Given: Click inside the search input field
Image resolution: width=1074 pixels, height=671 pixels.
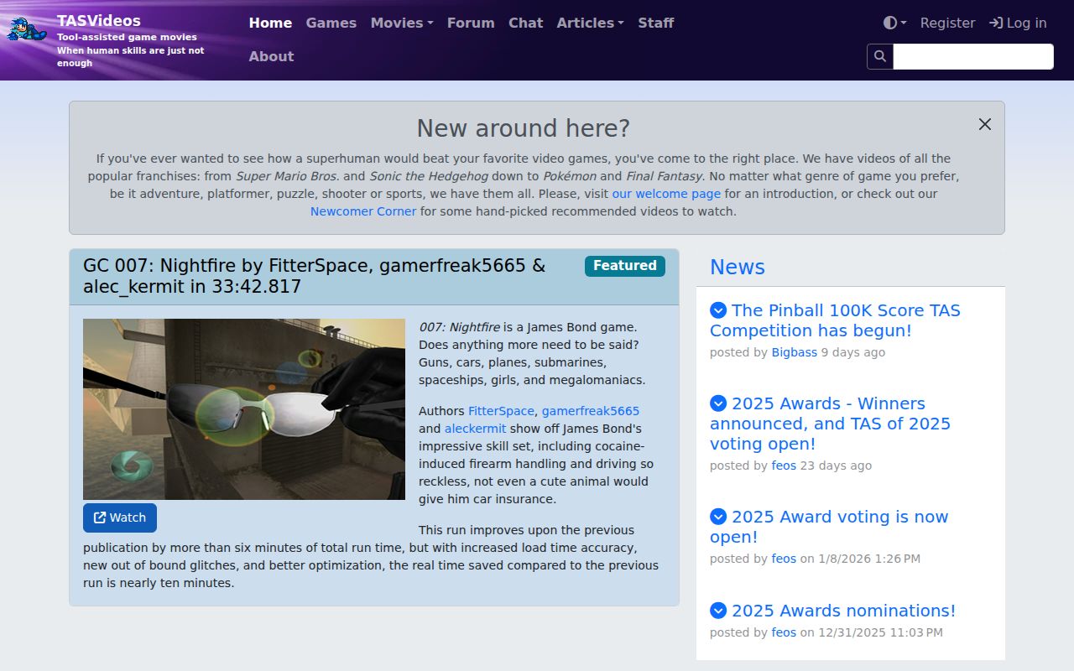Looking at the screenshot, I should point(973,56).
